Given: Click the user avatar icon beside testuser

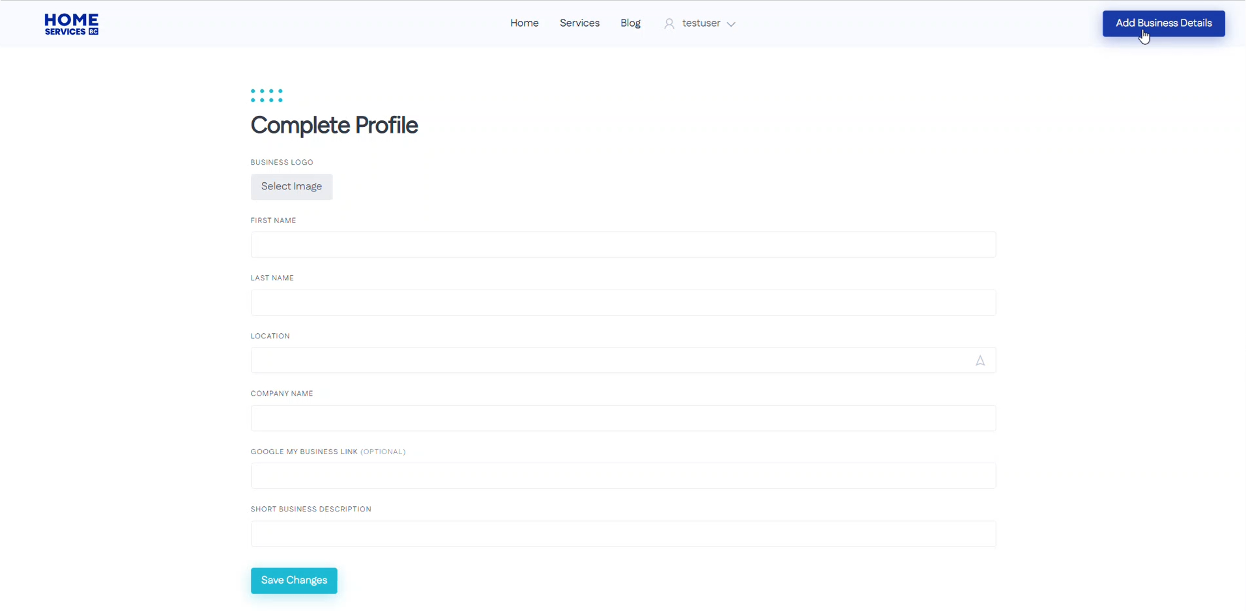Looking at the screenshot, I should point(669,24).
